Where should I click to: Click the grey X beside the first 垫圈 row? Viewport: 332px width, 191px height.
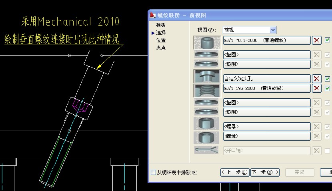coord(316,55)
